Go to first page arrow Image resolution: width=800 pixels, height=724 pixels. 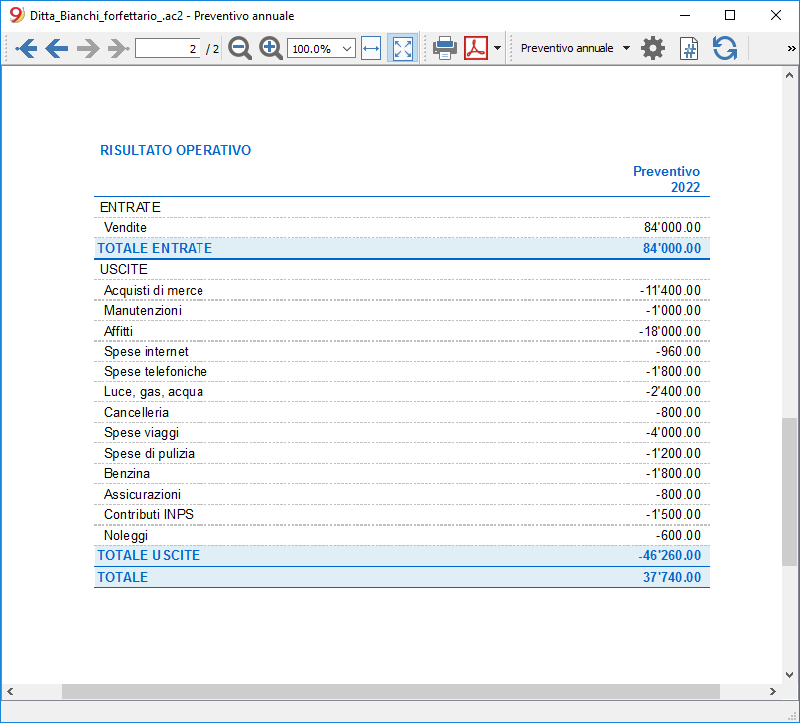pos(27,49)
